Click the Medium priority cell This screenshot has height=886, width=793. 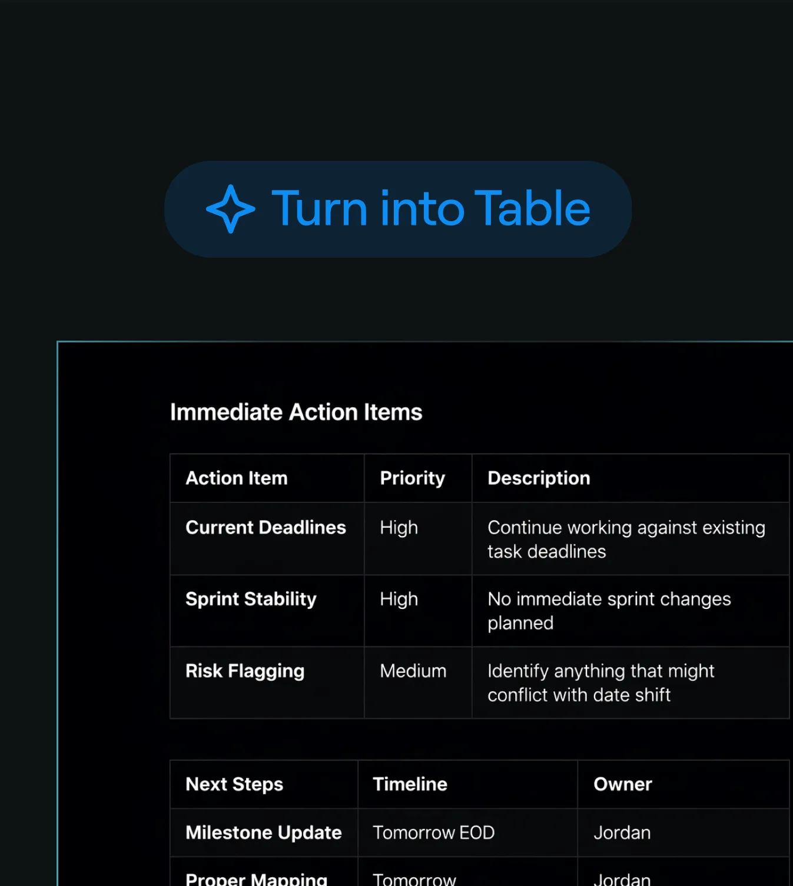click(418, 682)
